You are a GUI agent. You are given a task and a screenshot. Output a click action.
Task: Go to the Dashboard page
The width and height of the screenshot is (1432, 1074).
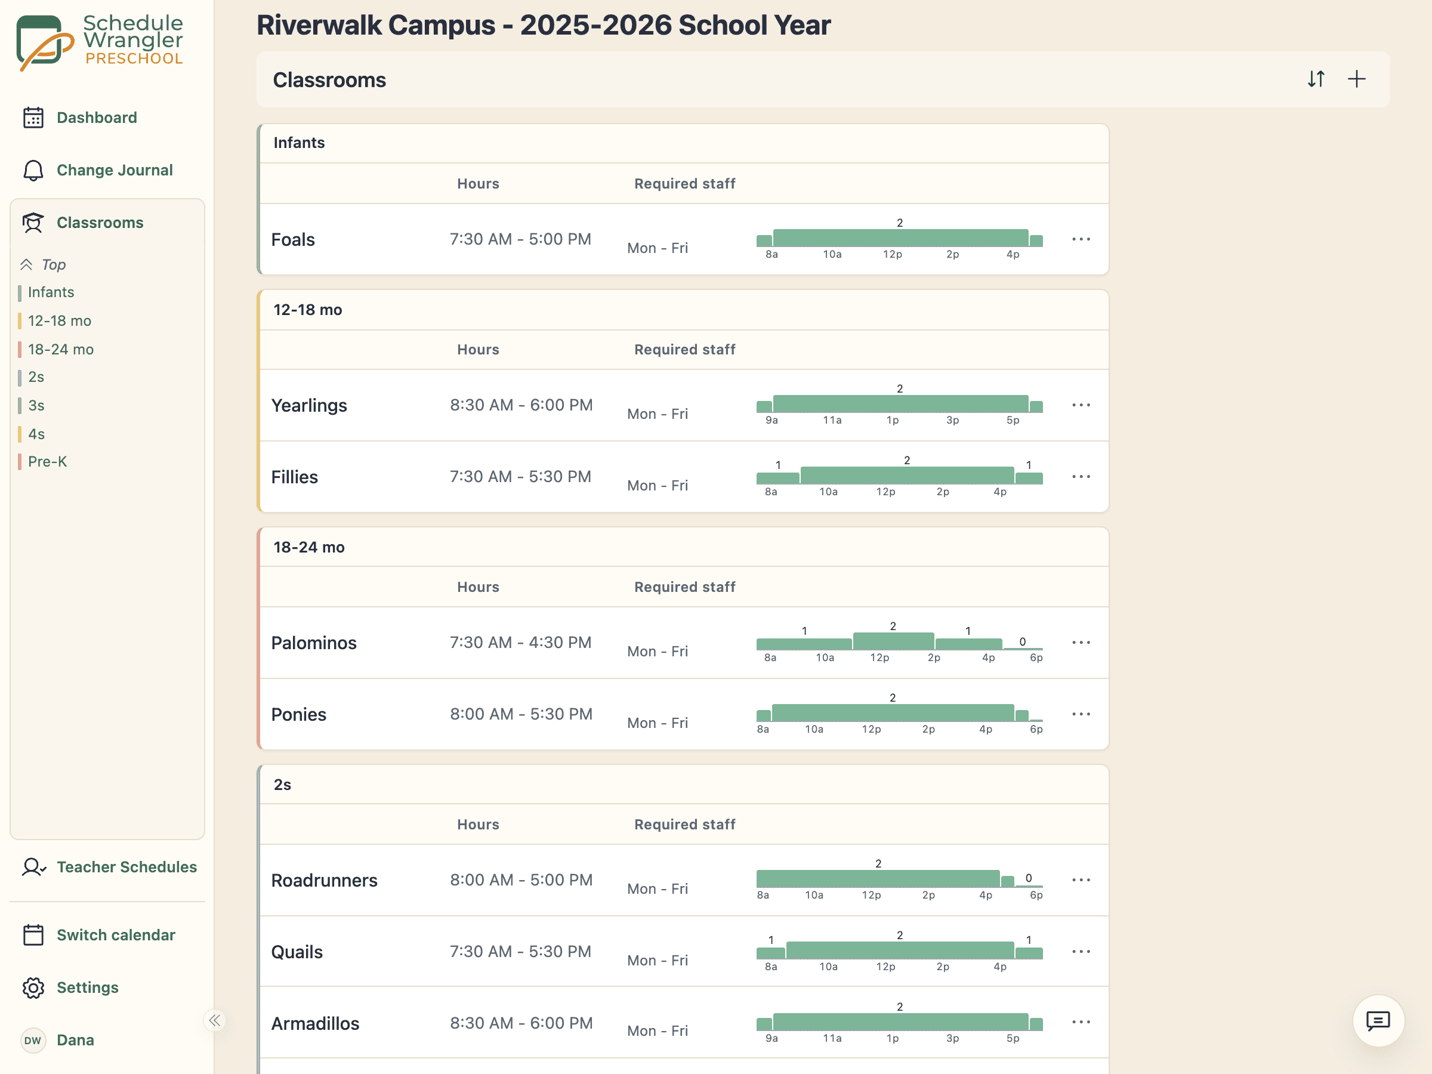(97, 118)
